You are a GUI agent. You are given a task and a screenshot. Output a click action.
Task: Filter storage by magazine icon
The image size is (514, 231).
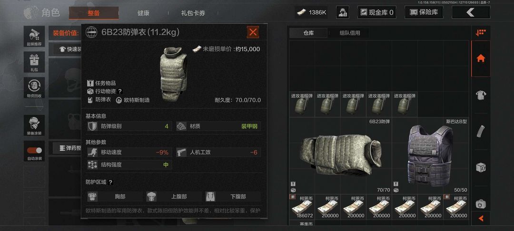(x=481, y=131)
